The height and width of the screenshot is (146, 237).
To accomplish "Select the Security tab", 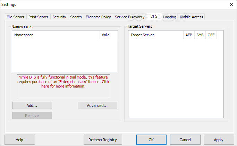I will click(59, 17).
